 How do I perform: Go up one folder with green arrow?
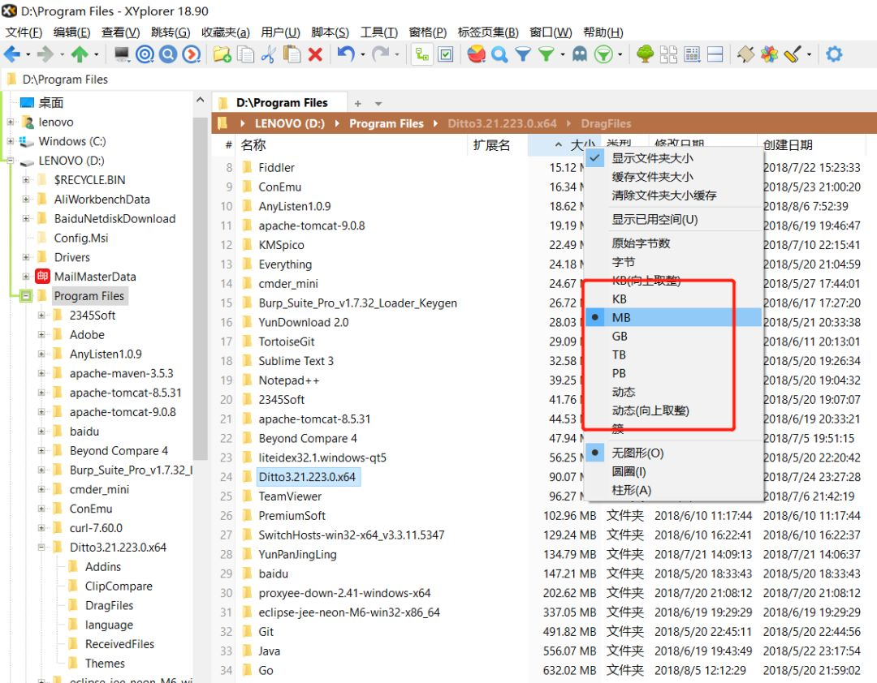(80, 54)
